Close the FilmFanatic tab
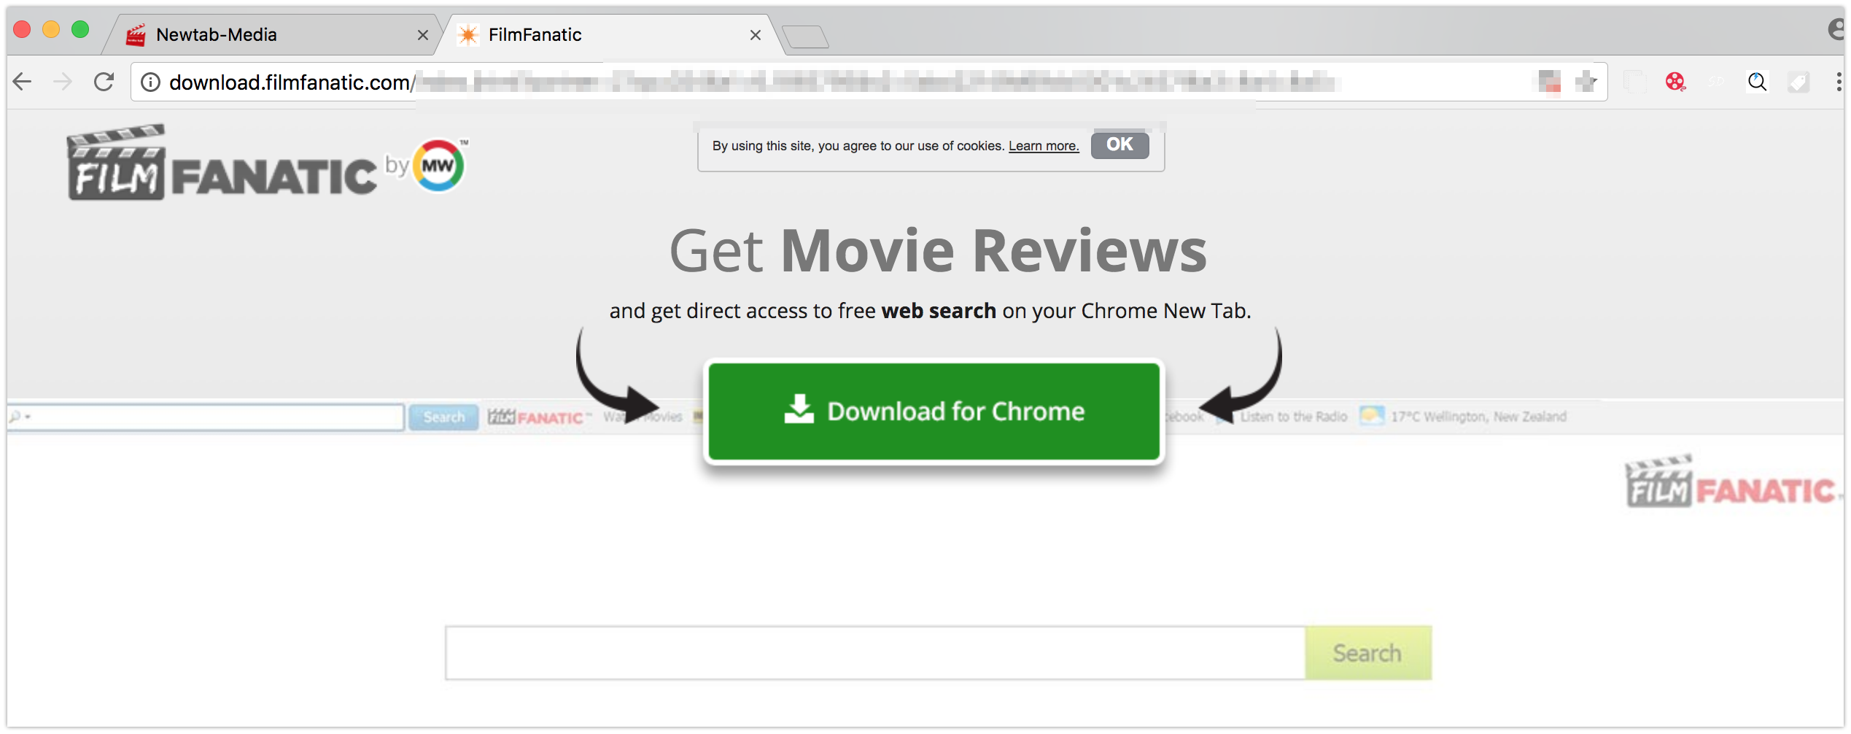This screenshot has height=734, width=1851. (756, 35)
